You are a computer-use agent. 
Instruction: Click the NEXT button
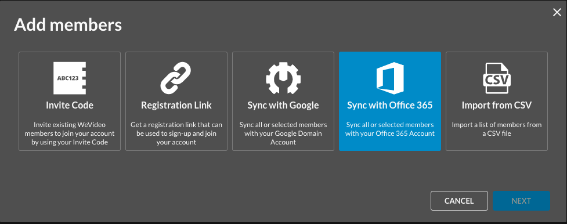click(521, 201)
